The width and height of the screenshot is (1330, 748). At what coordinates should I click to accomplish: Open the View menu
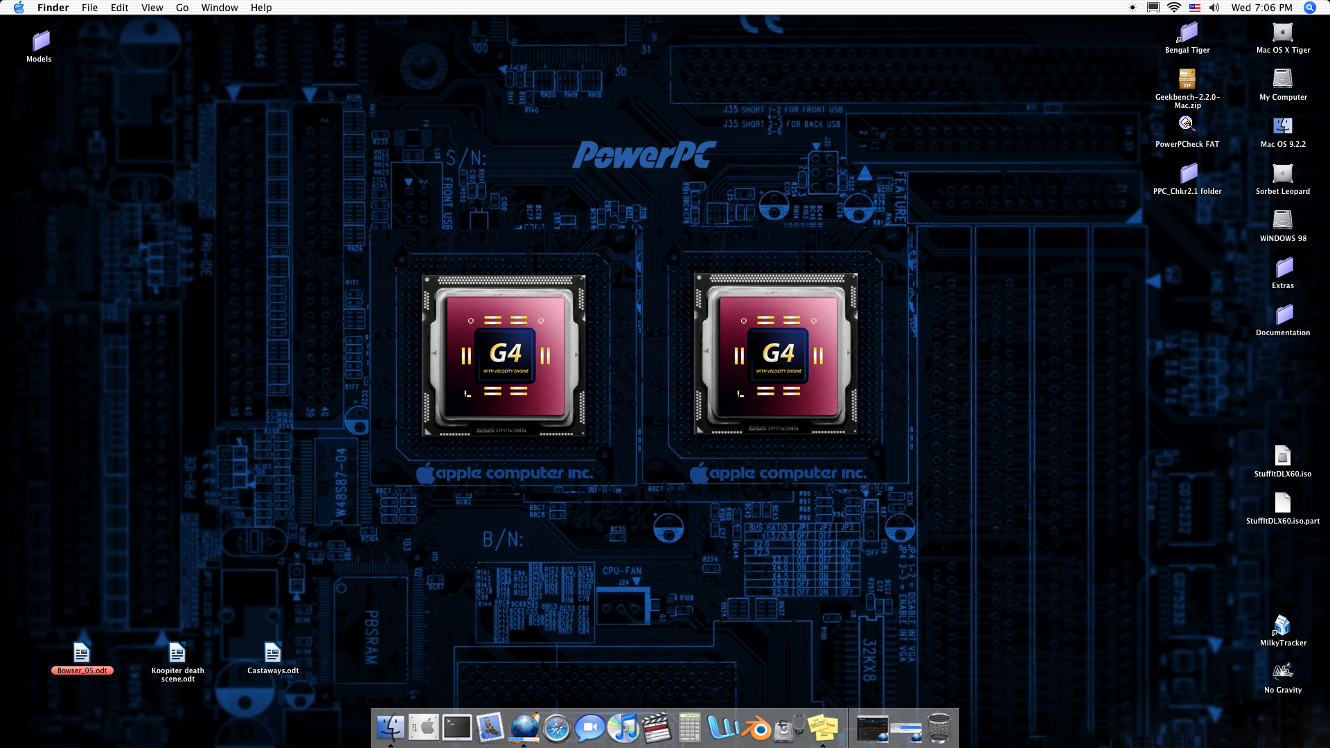click(152, 8)
